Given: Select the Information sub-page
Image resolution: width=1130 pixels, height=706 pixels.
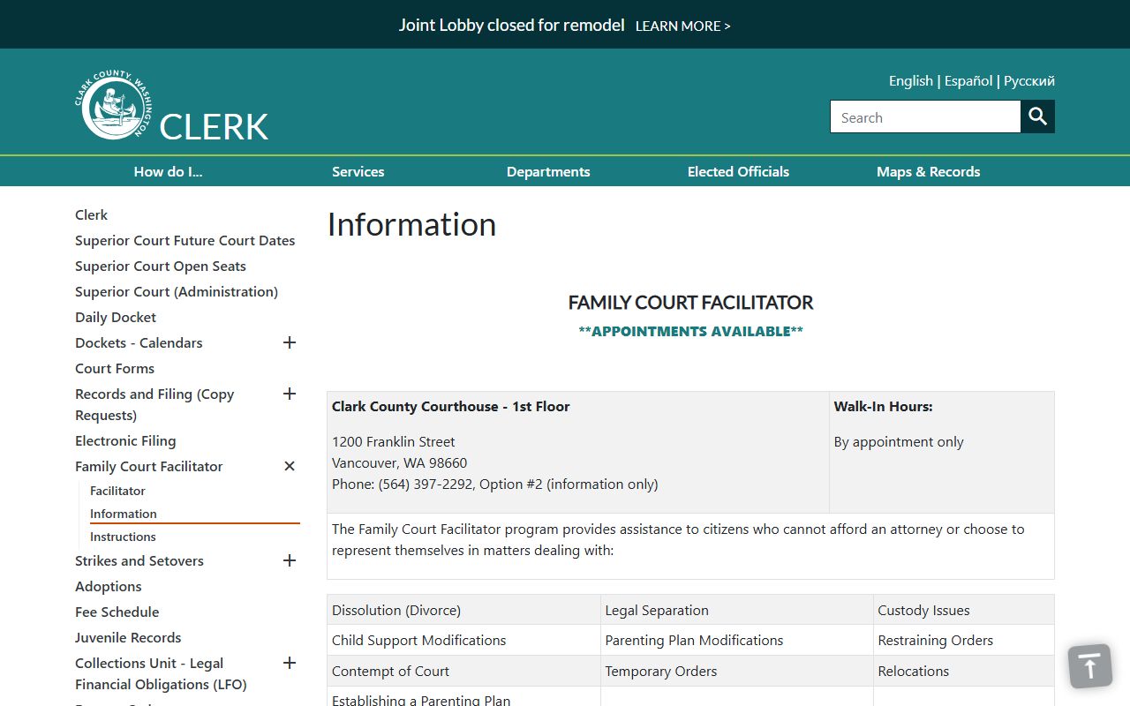Looking at the screenshot, I should click(x=124, y=514).
